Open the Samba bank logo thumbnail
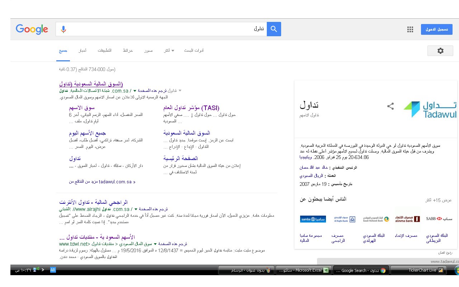This screenshot has width=459, height=287. [313, 218]
